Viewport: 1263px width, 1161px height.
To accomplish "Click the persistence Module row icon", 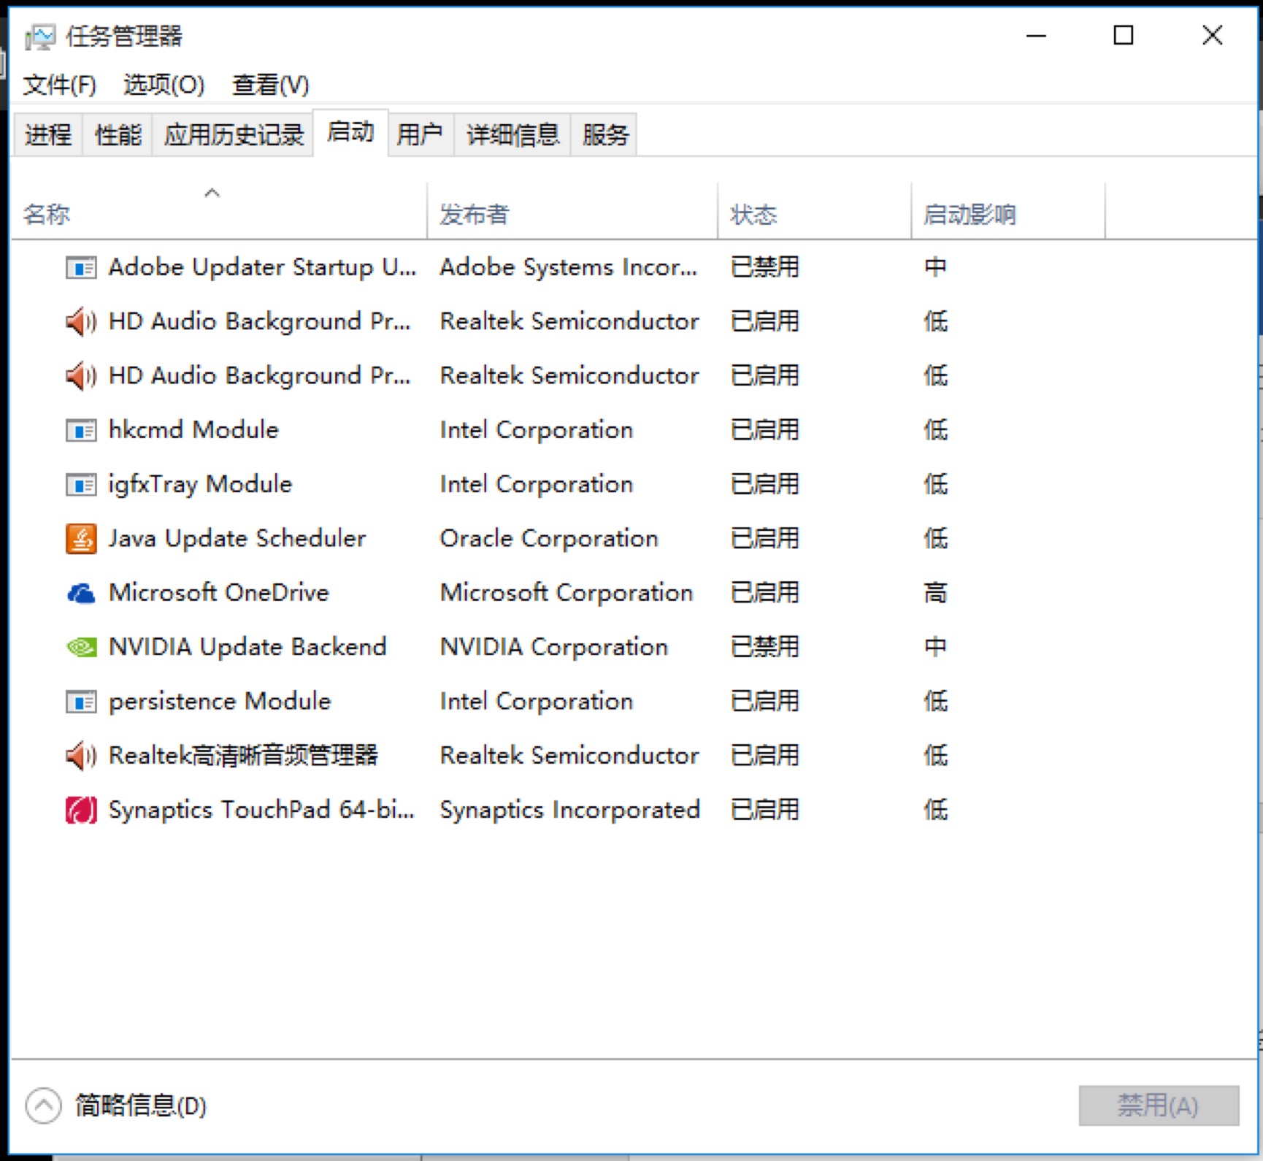I will coord(80,702).
